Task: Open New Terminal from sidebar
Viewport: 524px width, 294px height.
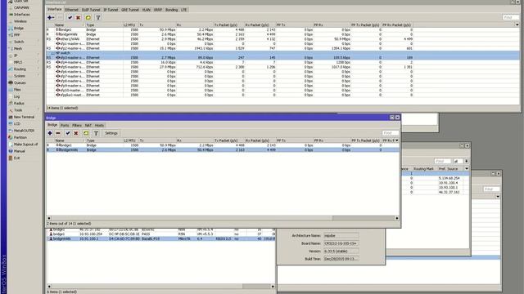Action: [24, 117]
